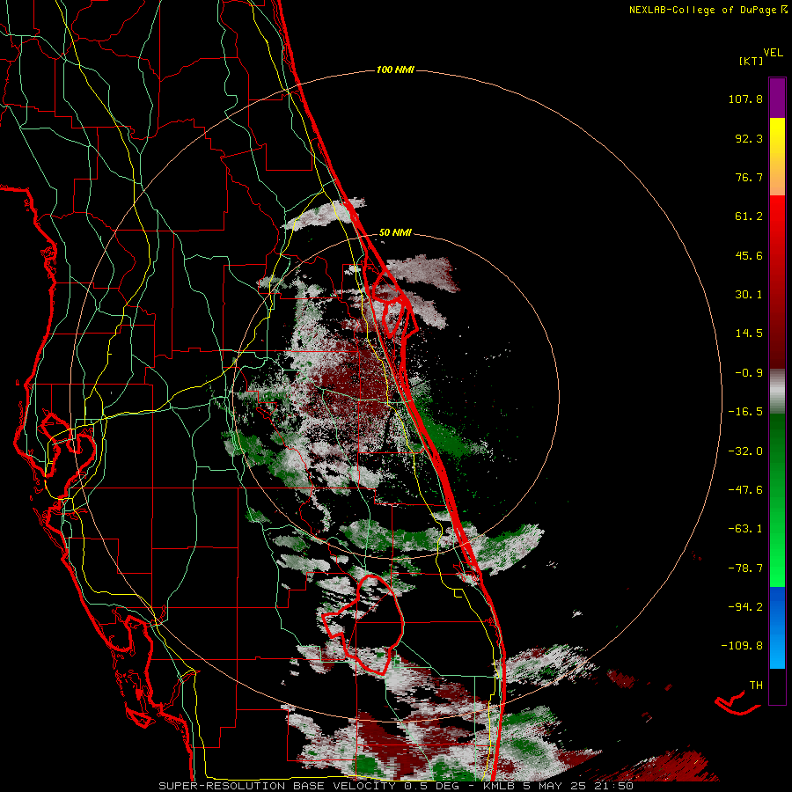Click the -109.8 legend value

pos(742,646)
